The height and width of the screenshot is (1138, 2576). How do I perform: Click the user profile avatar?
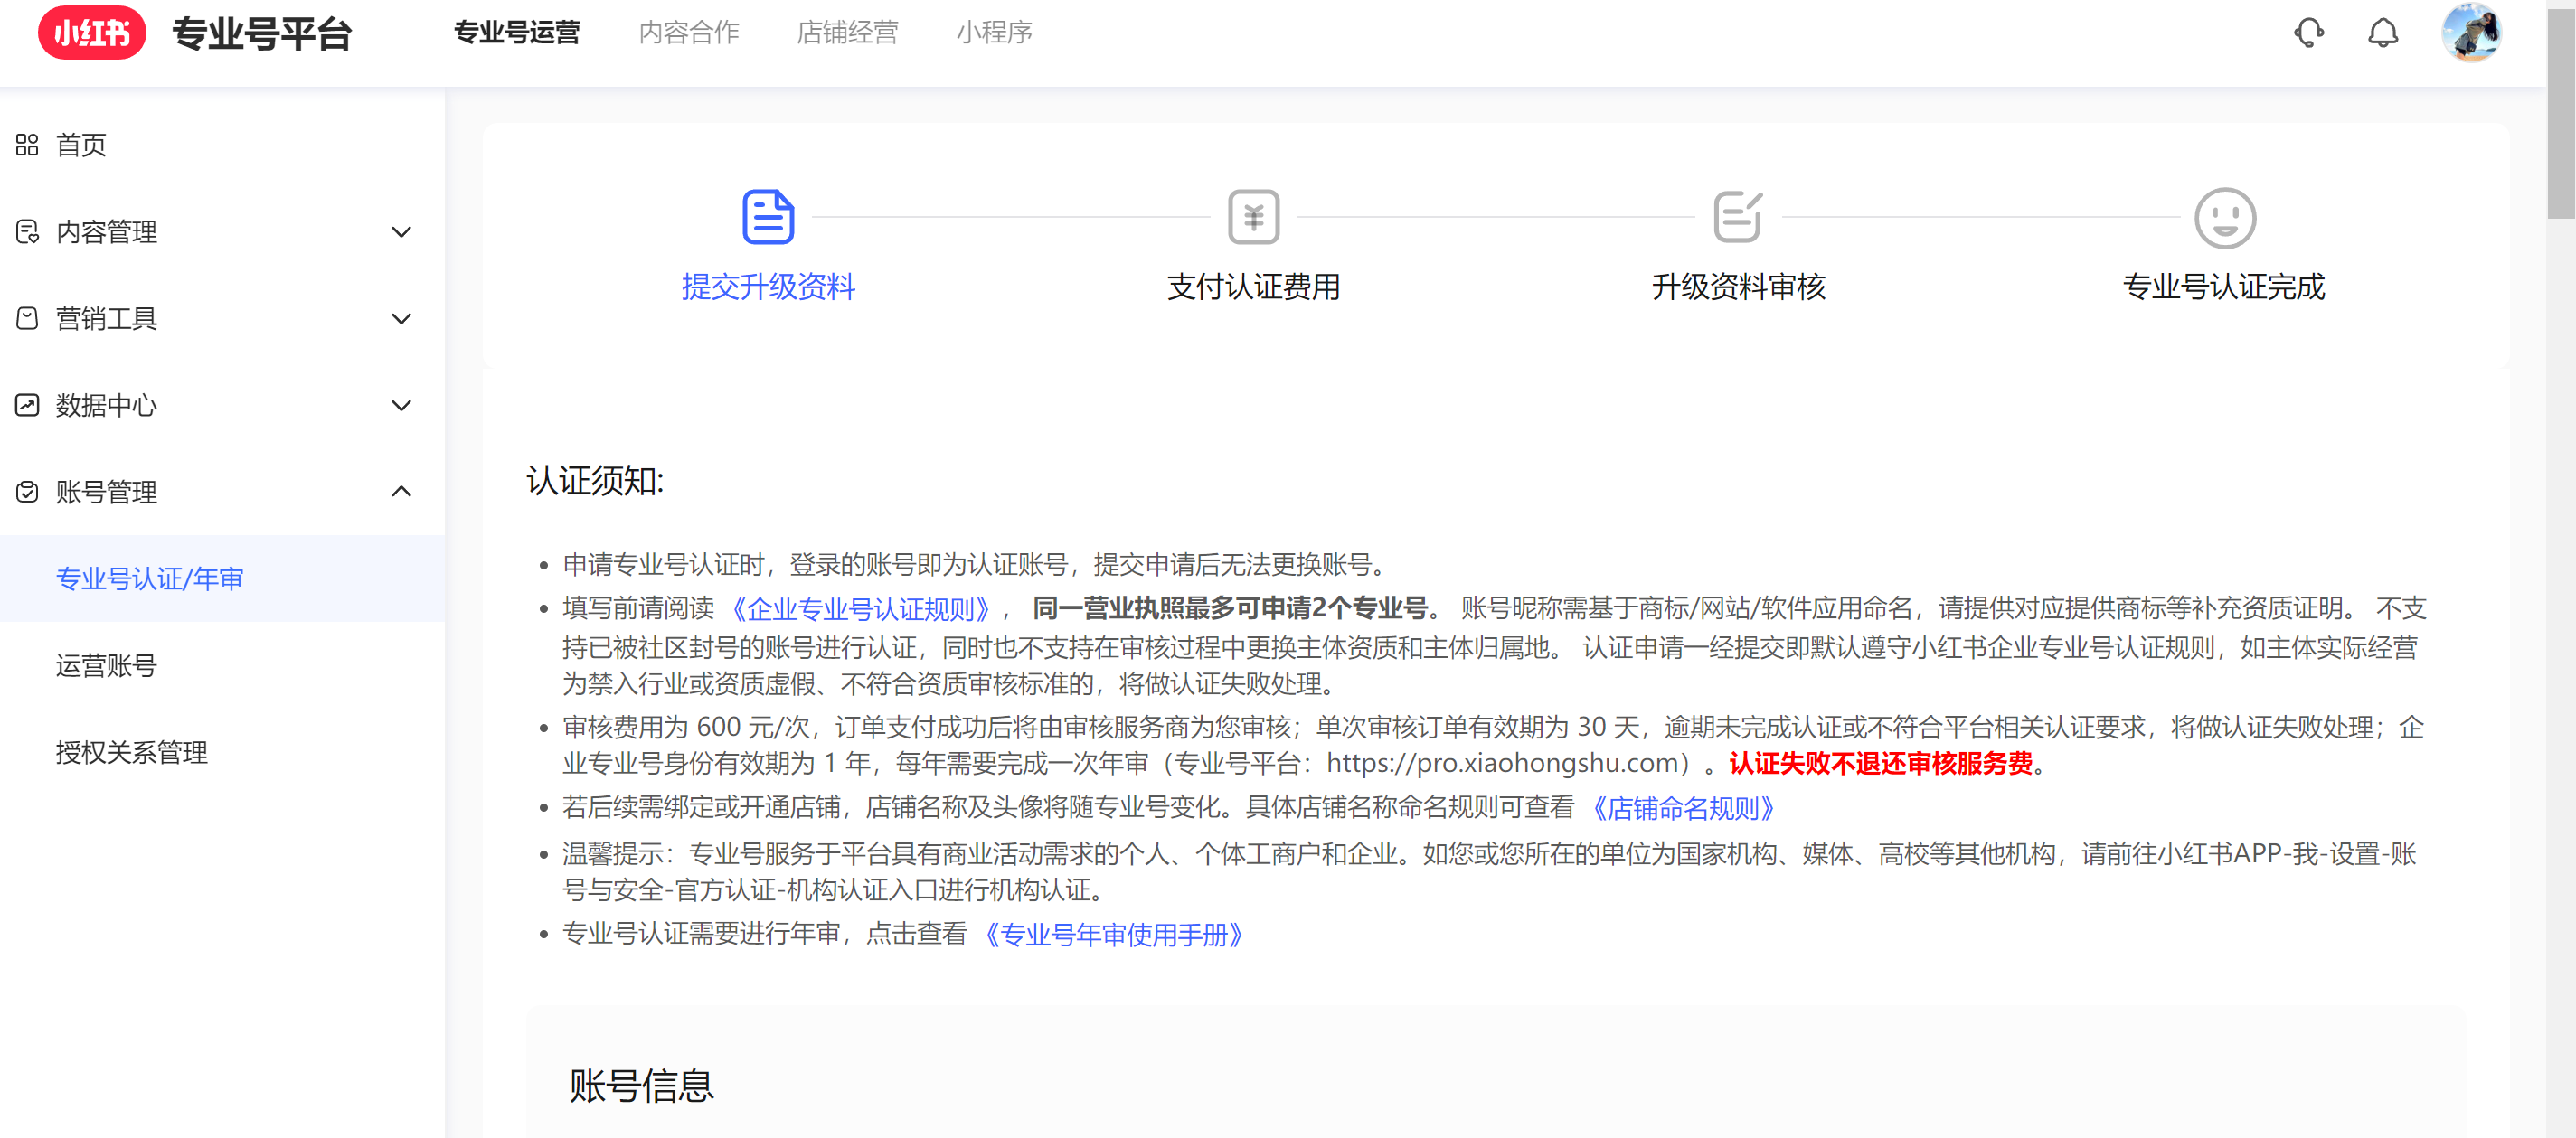point(2471,32)
